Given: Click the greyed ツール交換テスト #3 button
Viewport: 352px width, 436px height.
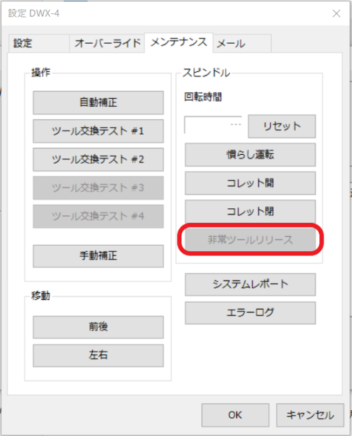Looking at the screenshot, I should [98, 188].
